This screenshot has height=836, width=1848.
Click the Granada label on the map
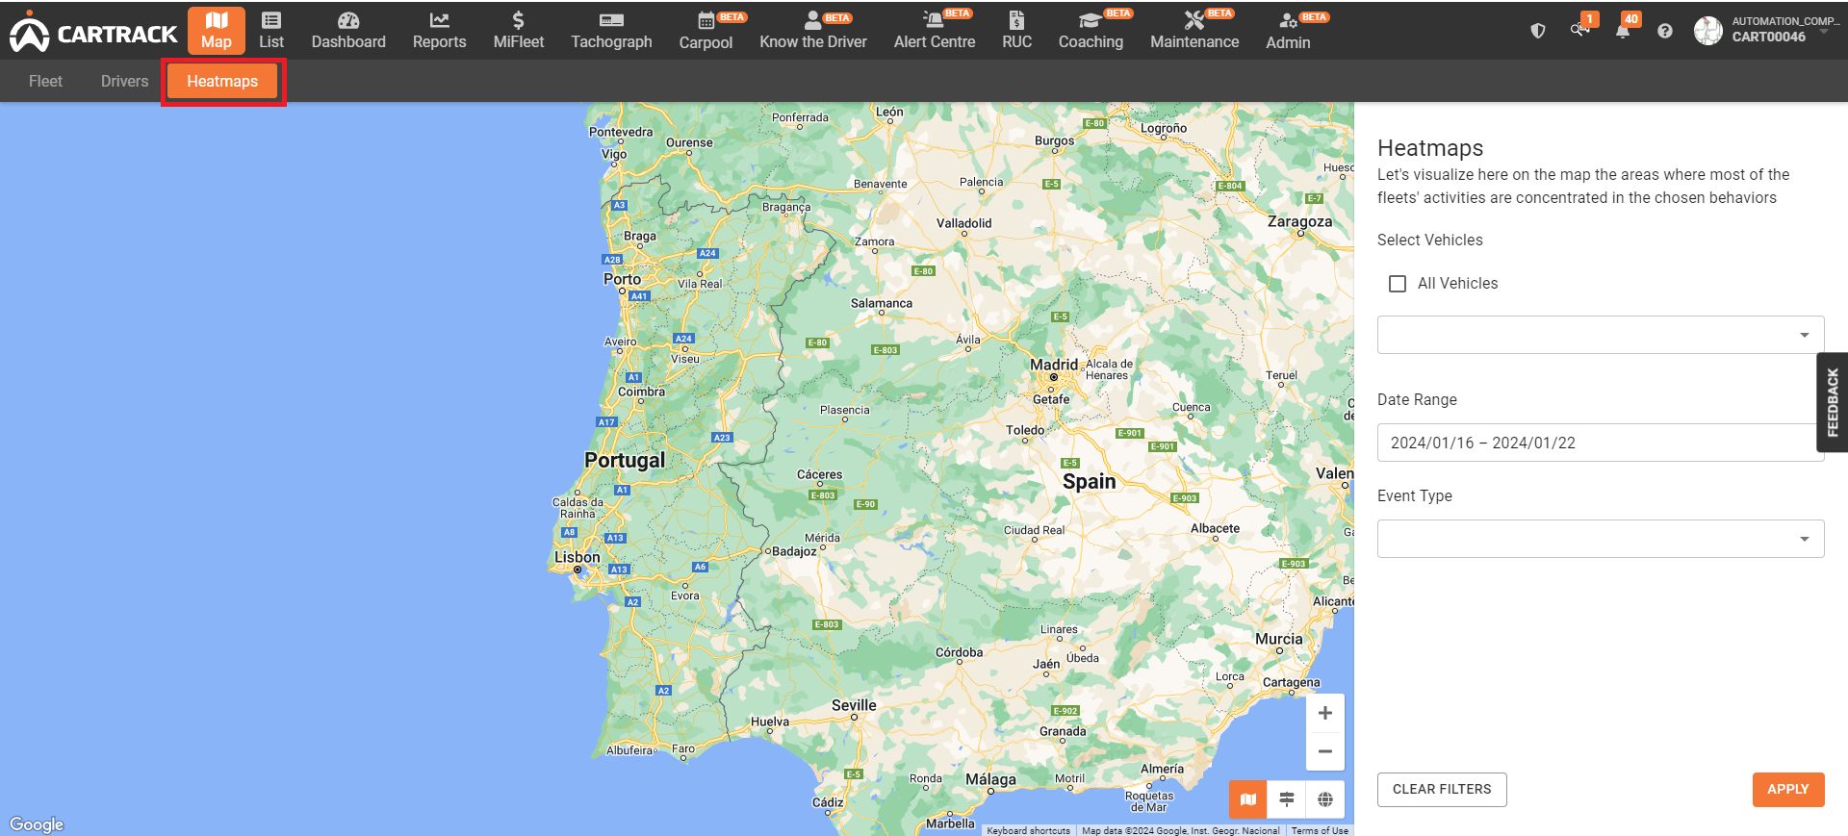(x=1063, y=731)
